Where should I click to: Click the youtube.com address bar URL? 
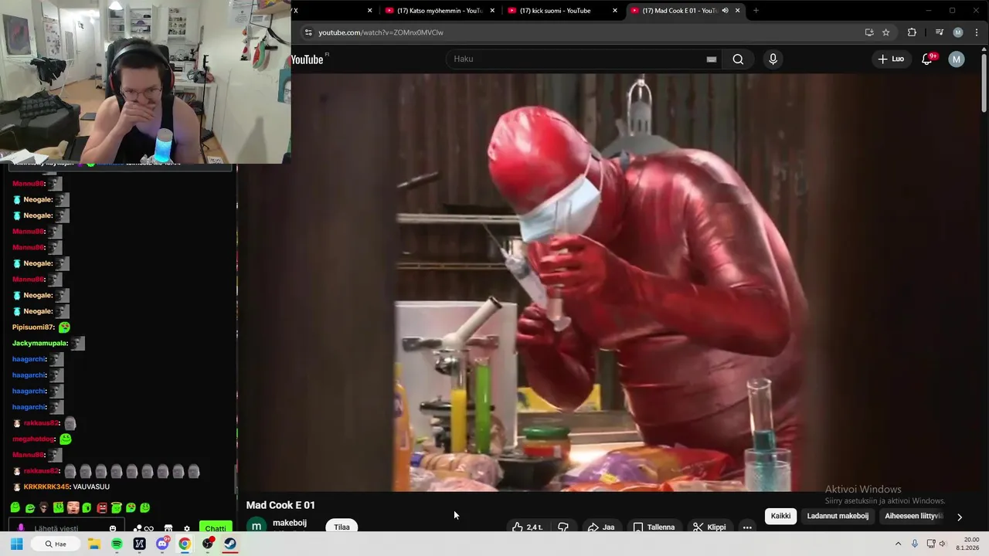(381, 32)
